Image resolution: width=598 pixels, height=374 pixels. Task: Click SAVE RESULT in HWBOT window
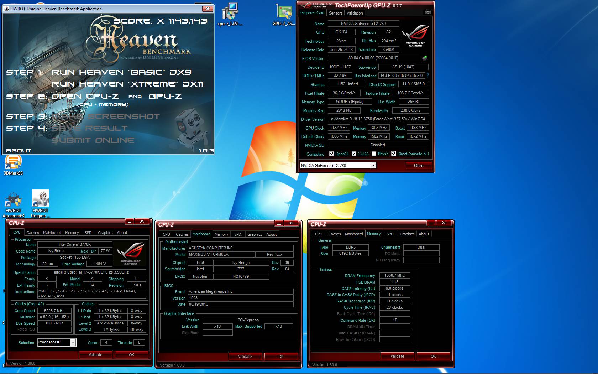point(89,128)
